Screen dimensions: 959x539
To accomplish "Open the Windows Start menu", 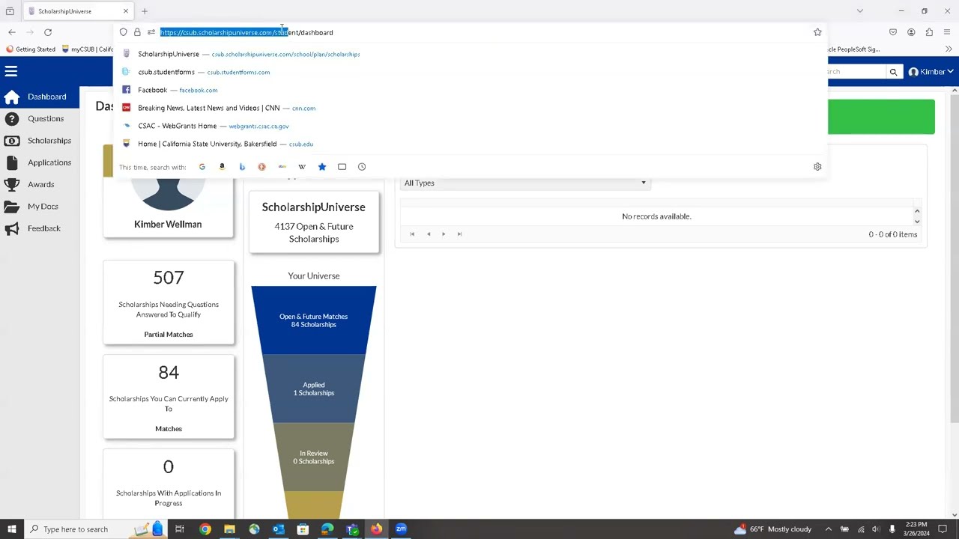I will click(x=11, y=529).
